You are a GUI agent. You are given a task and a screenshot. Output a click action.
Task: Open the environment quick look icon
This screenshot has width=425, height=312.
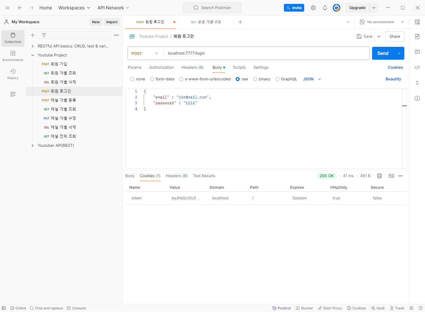[417, 22]
